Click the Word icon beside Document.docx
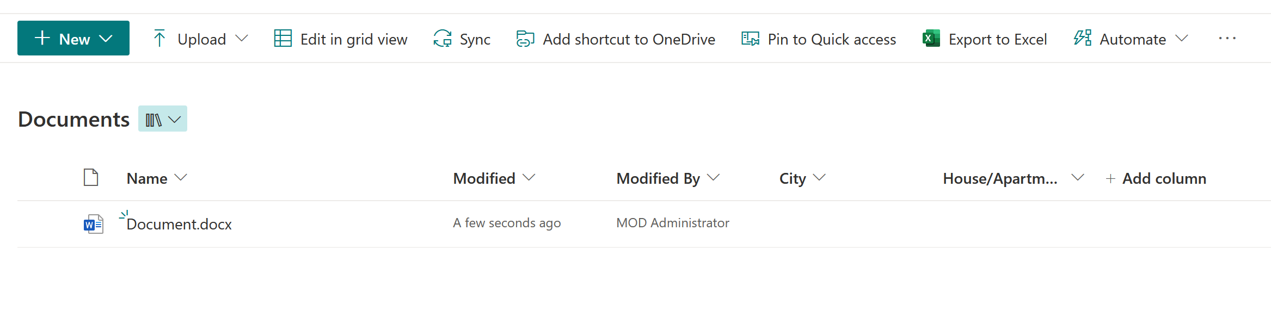Viewport: 1271px width, 311px height. (94, 224)
